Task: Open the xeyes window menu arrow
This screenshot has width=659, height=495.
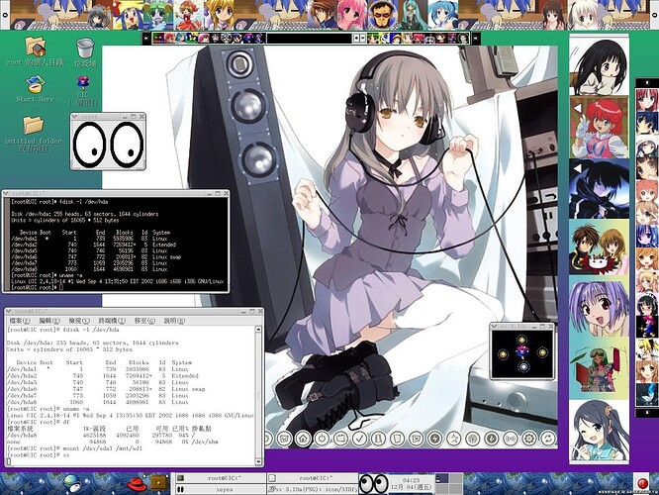Action: 75,117
